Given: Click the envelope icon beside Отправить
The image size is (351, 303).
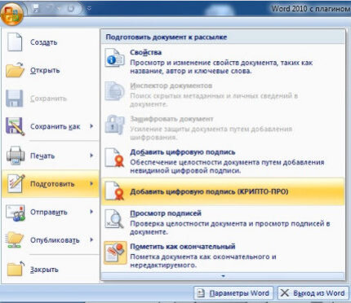Looking at the screenshot, I should 16,213.
